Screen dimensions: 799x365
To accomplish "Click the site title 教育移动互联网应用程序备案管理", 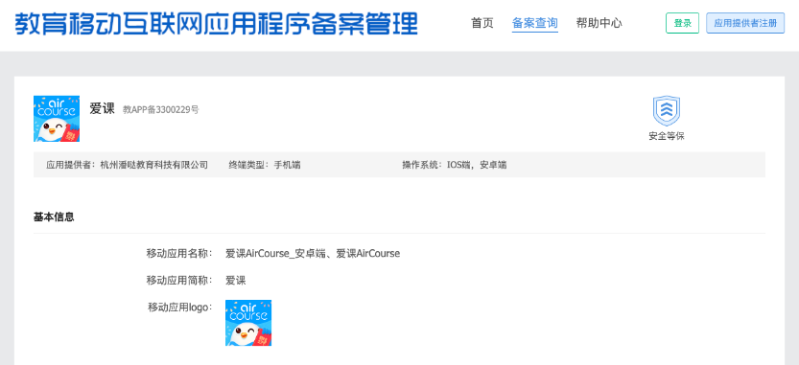I will point(216,24).
